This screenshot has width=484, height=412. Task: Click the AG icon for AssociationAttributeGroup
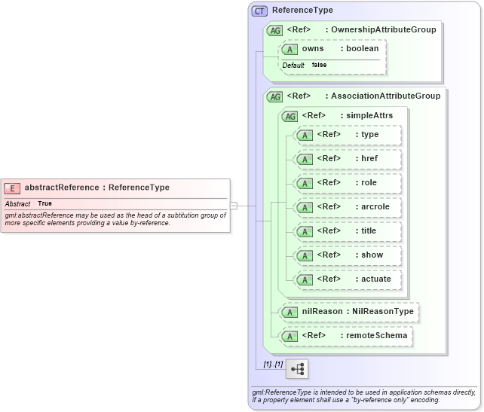(x=274, y=97)
